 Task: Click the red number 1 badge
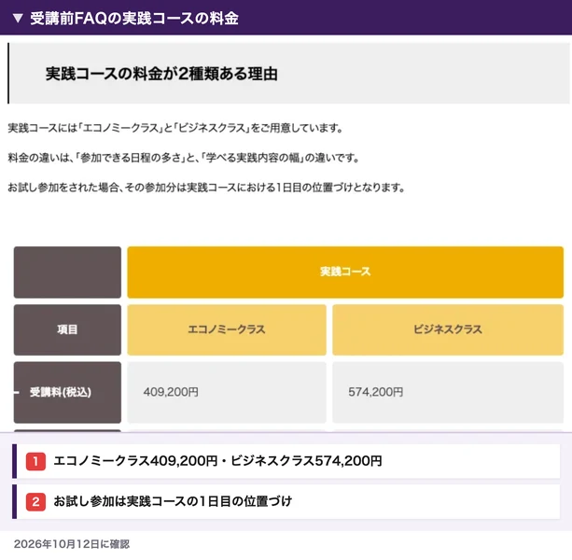(x=35, y=461)
